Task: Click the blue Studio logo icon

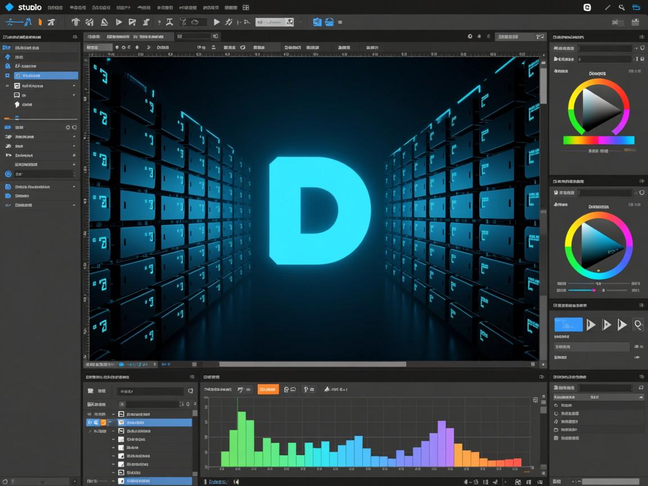Action: click(x=9, y=7)
